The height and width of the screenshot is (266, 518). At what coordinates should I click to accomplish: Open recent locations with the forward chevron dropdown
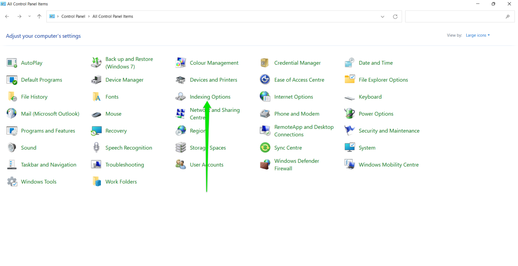tap(29, 16)
